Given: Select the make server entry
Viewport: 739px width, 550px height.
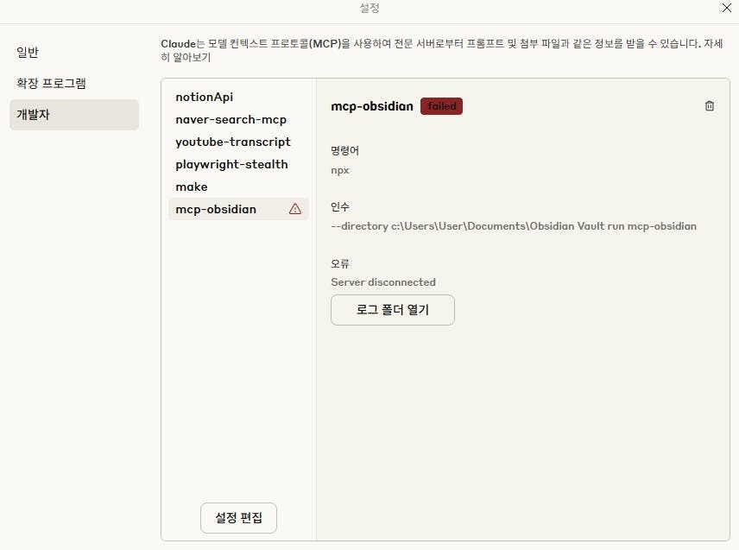Looking at the screenshot, I should [238, 186].
